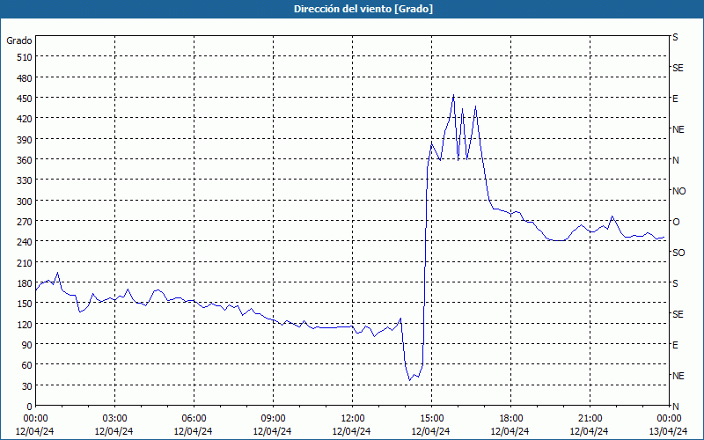Click the 00:00 label above 13/04/24
The height and width of the screenshot is (440, 704).
(669, 419)
